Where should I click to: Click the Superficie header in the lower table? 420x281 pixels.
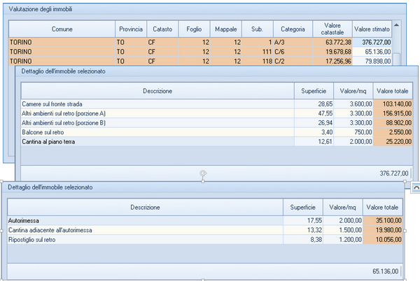[x=302, y=208]
